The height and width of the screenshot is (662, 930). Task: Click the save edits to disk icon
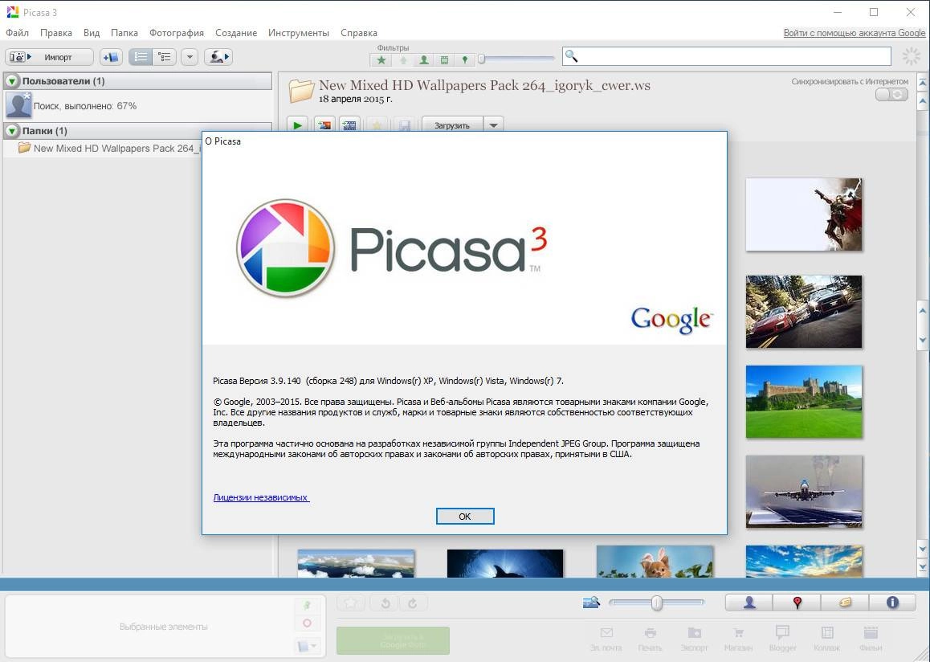tap(405, 125)
